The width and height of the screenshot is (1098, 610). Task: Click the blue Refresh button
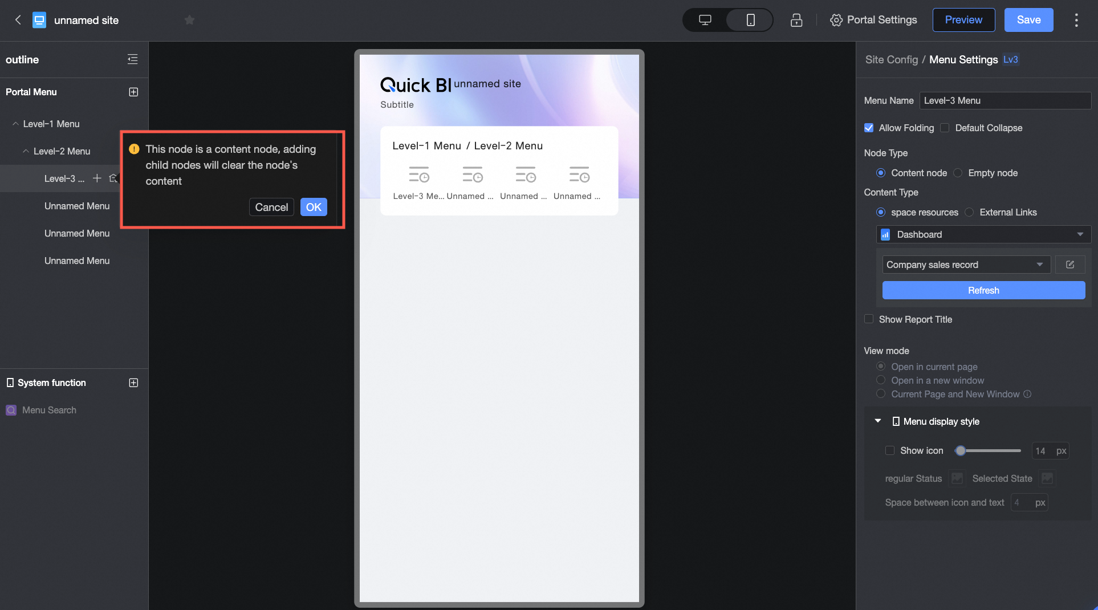(x=983, y=290)
